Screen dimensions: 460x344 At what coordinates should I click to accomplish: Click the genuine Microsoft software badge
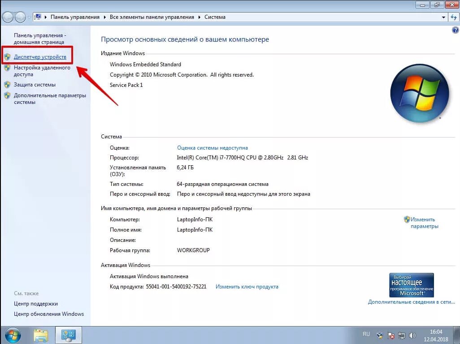click(x=411, y=285)
